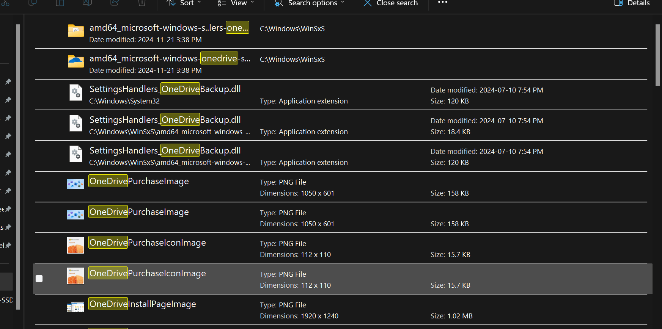Viewport: 662px width, 329px height.
Task: Open the See more three-dots menu
Action: [x=443, y=2]
